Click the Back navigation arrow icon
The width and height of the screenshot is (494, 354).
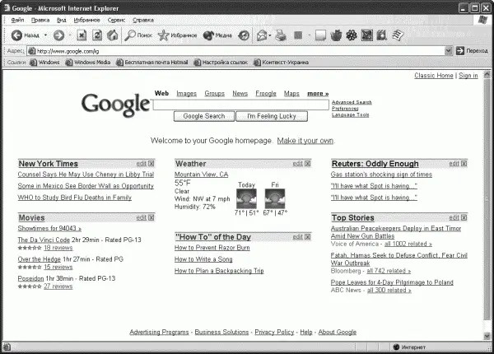coord(16,35)
